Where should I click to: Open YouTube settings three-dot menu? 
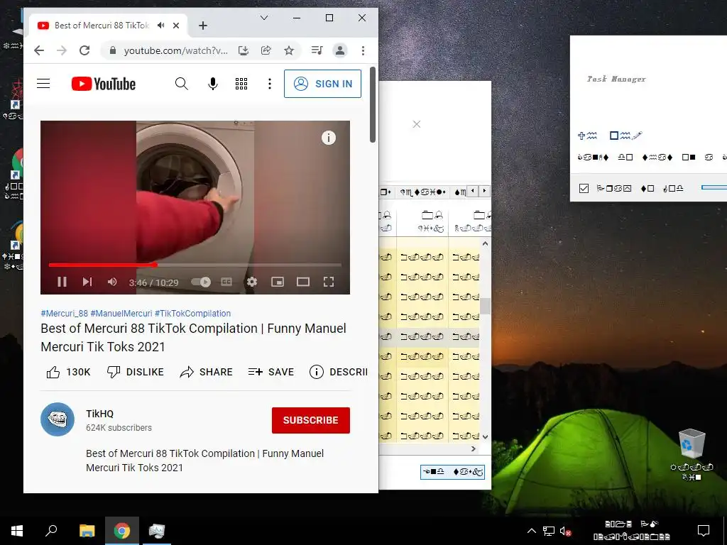269,84
